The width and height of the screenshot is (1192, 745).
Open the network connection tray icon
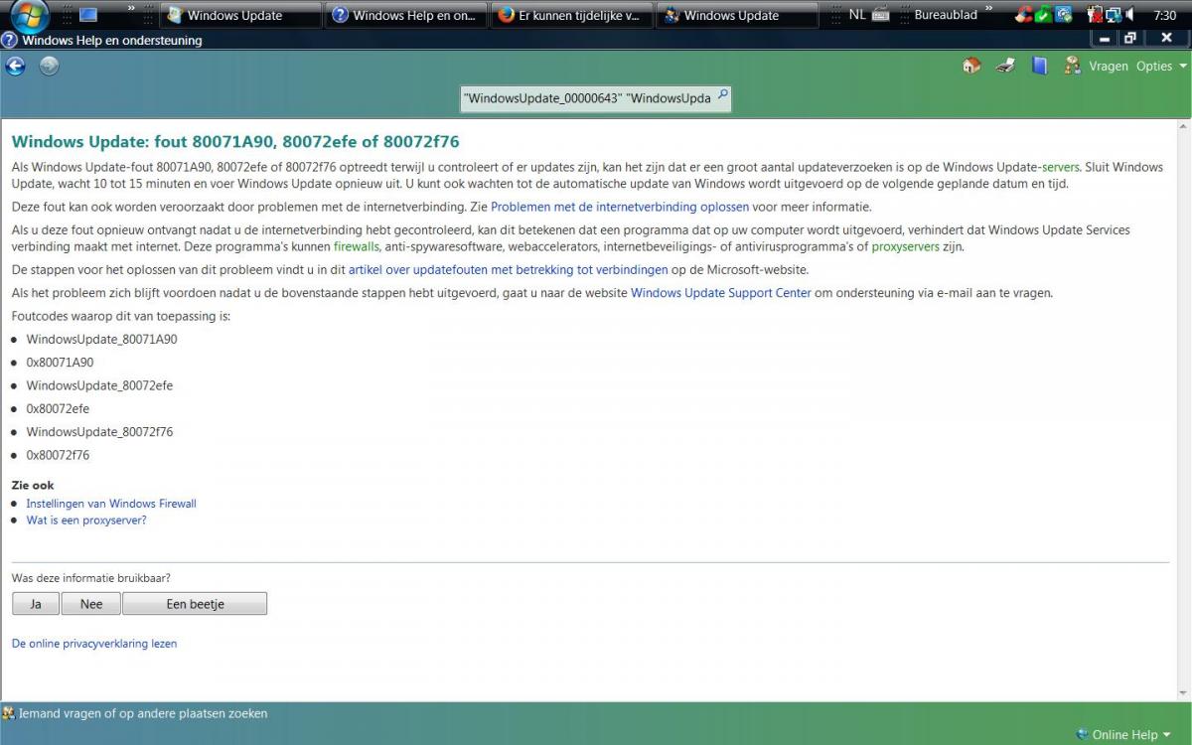coord(1113,15)
